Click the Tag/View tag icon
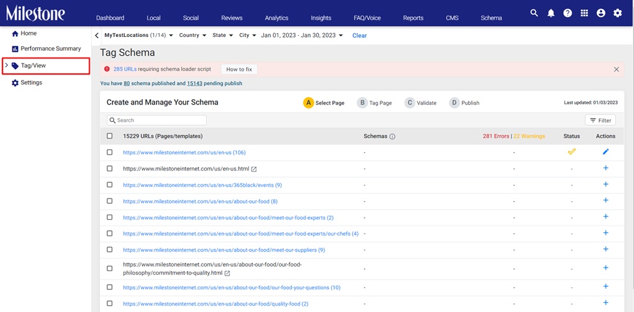The width and height of the screenshot is (634, 312). coord(15,66)
